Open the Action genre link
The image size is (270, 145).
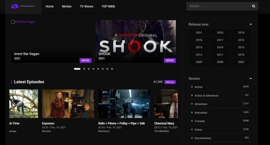[199, 87]
